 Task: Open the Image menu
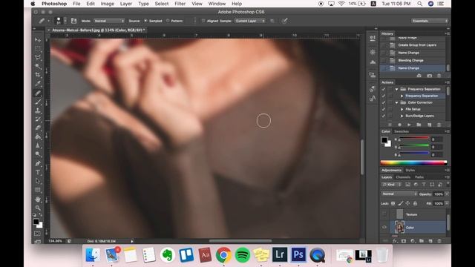pyautogui.click(x=107, y=4)
